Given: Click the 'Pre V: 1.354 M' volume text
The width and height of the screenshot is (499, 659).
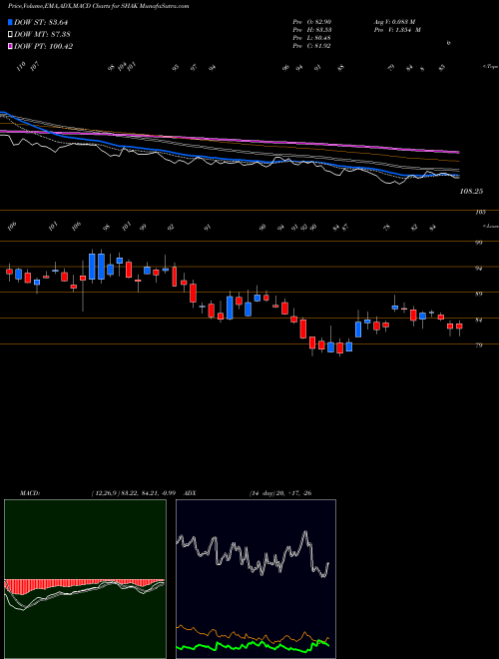Looking at the screenshot, I should 397,30.
